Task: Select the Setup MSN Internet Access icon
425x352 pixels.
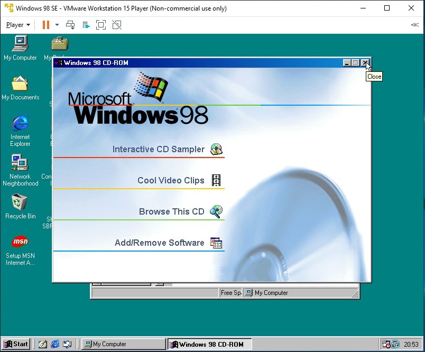Action: tap(20, 251)
